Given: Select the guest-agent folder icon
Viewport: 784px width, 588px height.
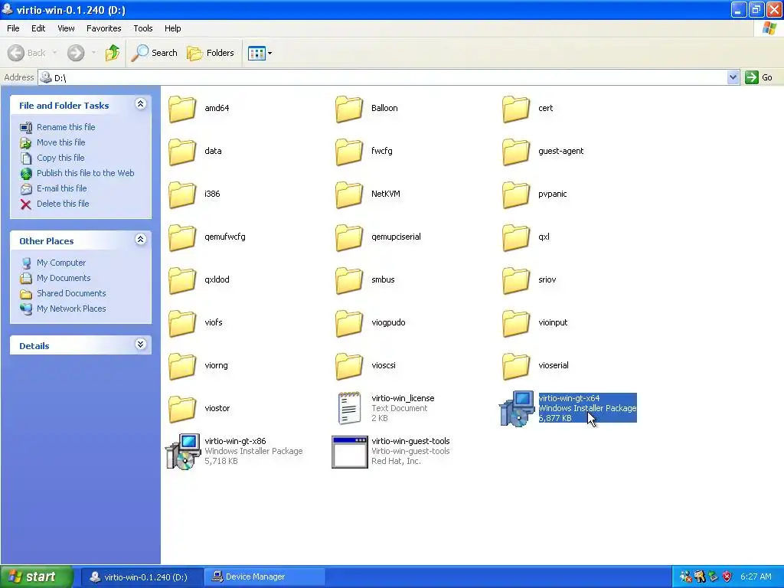Looking at the screenshot, I should pos(516,152).
